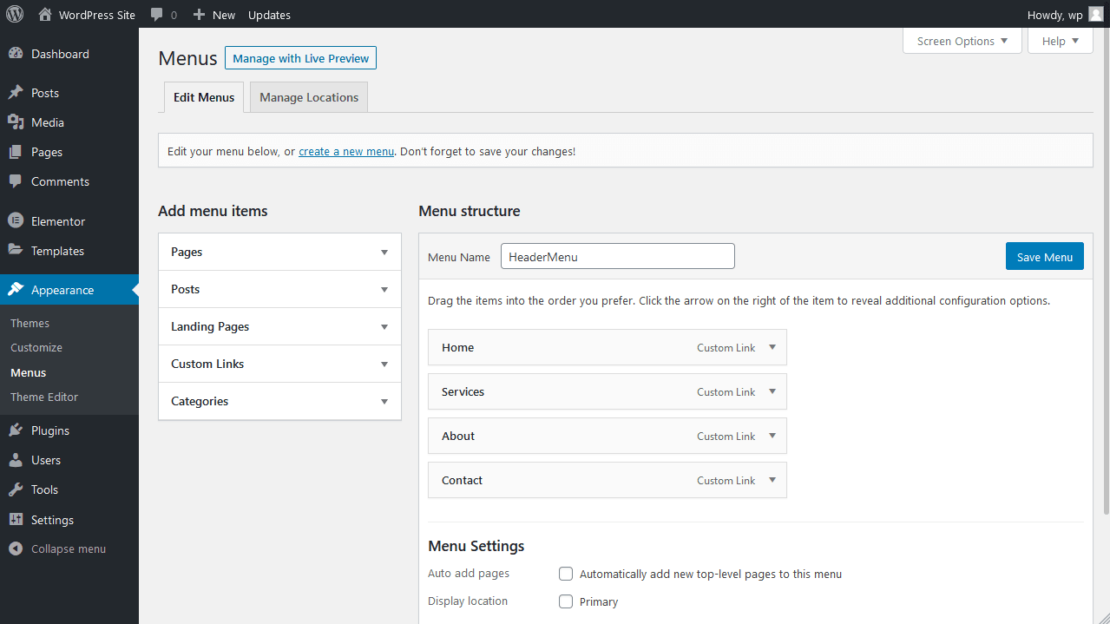This screenshot has height=624, width=1110.
Task: Click the Templates folder icon
Action: [16, 250]
